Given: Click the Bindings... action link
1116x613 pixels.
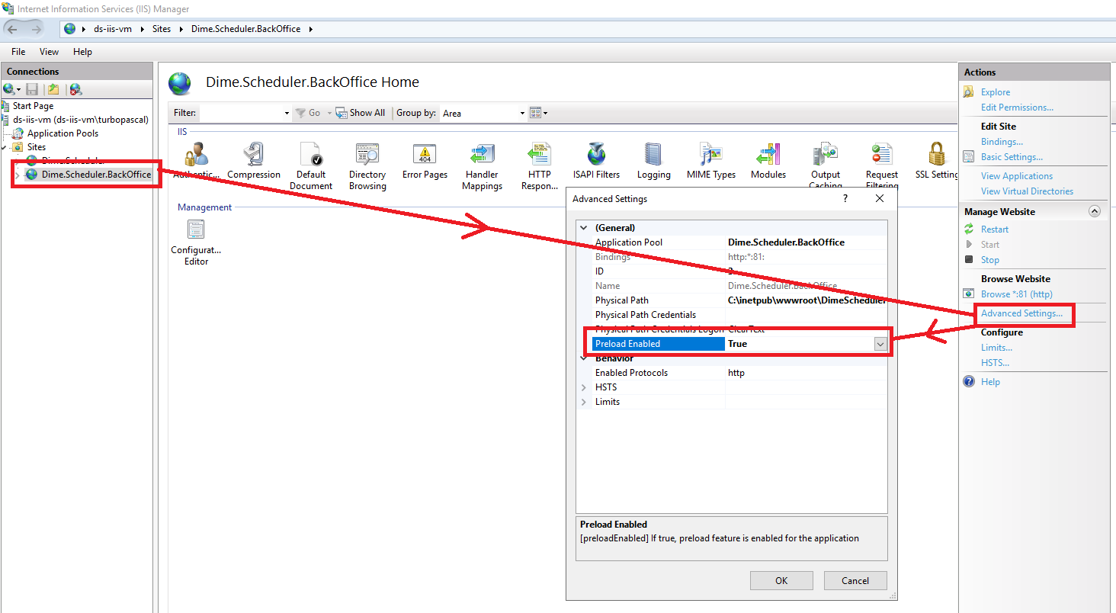Looking at the screenshot, I should [1002, 142].
